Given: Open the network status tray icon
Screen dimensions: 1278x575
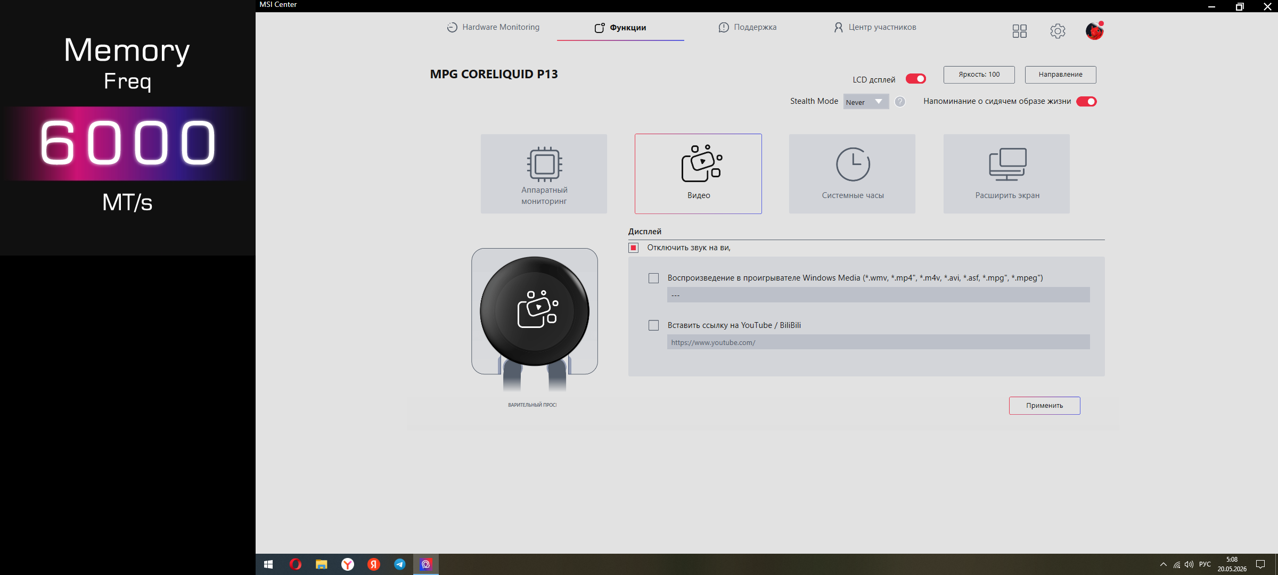Looking at the screenshot, I should (x=1177, y=564).
